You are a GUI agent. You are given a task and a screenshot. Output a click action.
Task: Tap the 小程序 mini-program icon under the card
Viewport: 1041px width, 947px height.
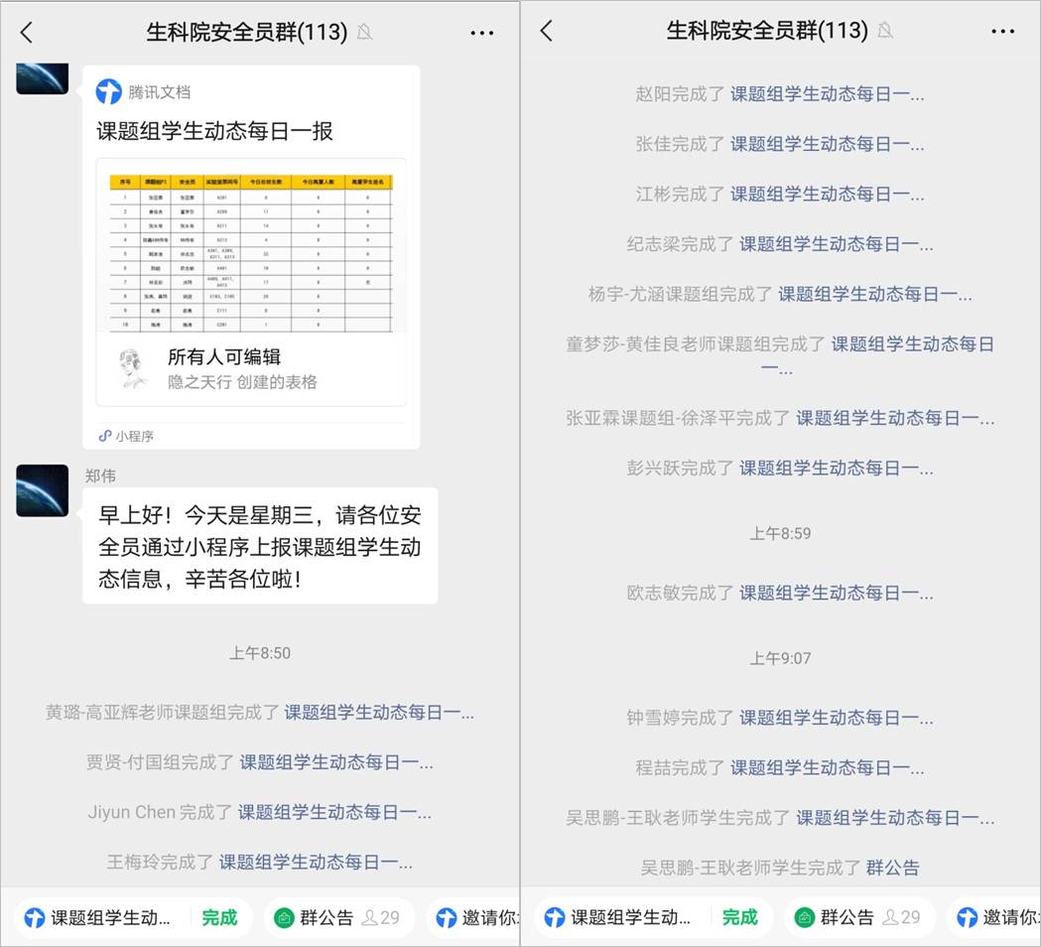[x=105, y=436]
